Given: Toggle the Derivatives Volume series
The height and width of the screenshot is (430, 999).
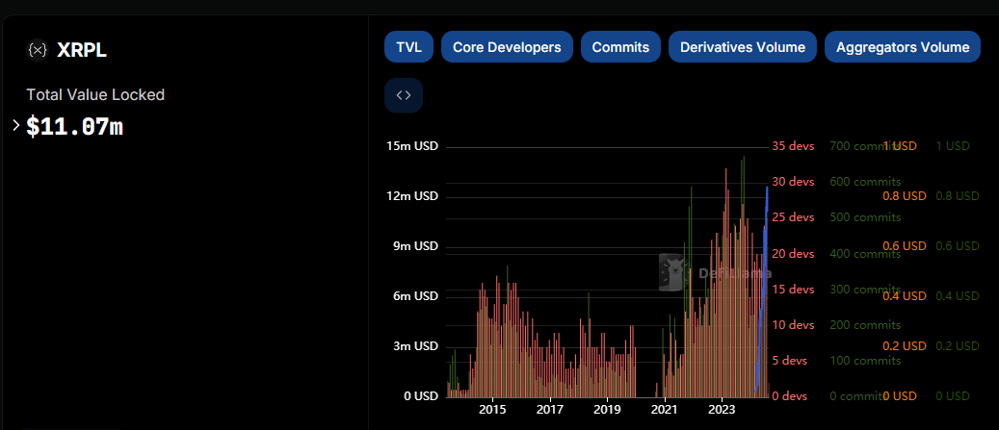Looking at the screenshot, I should click(742, 47).
